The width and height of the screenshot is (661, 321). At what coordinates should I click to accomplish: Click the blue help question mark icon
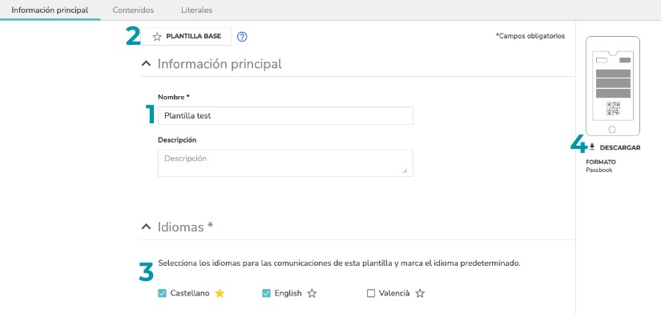click(x=242, y=37)
